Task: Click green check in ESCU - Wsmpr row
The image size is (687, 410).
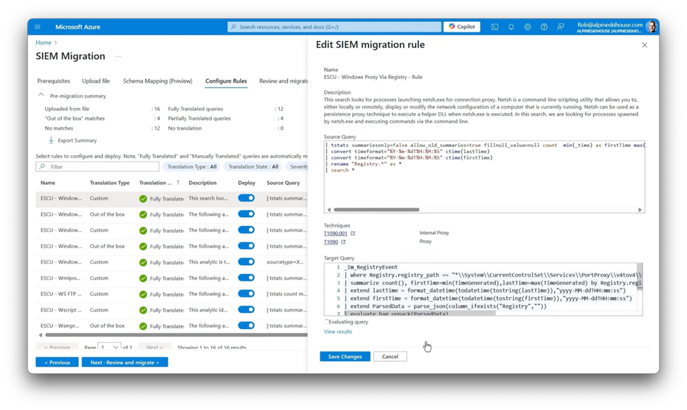Action: (143, 326)
